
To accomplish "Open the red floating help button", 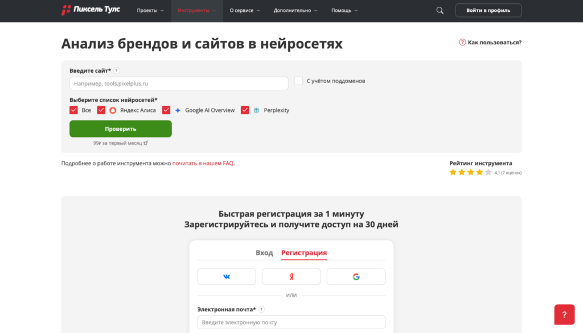I will pyautogui.click(x=564, y=314).
